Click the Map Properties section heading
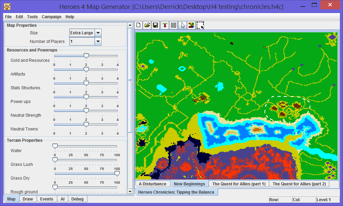This screenshot has width=343, height=206. pyautogui.click(x=22, y=25)
